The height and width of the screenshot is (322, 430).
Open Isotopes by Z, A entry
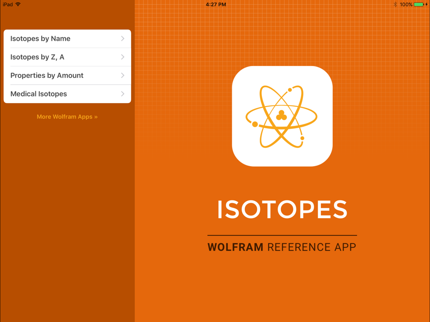click(x=67, y=57)
